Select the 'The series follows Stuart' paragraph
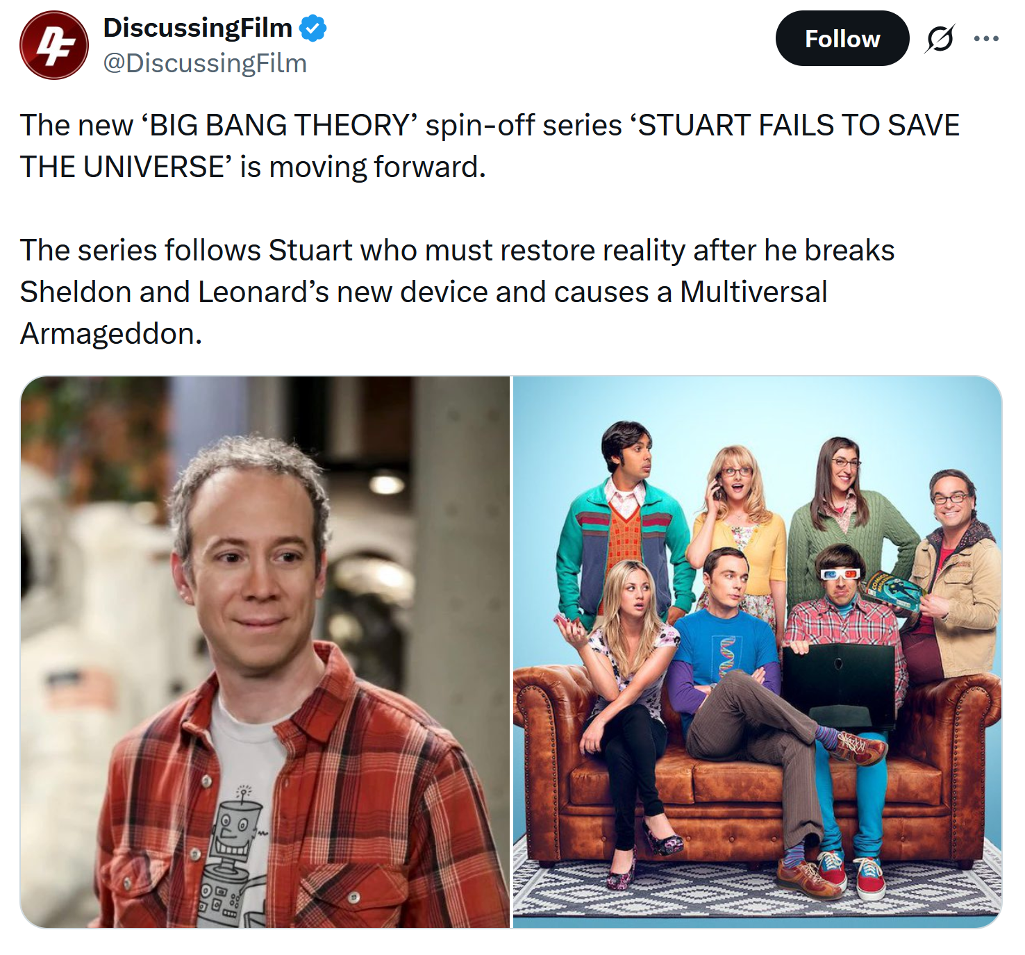The height and width of the screenshot is (955, 1025). [x=457, y=292]
